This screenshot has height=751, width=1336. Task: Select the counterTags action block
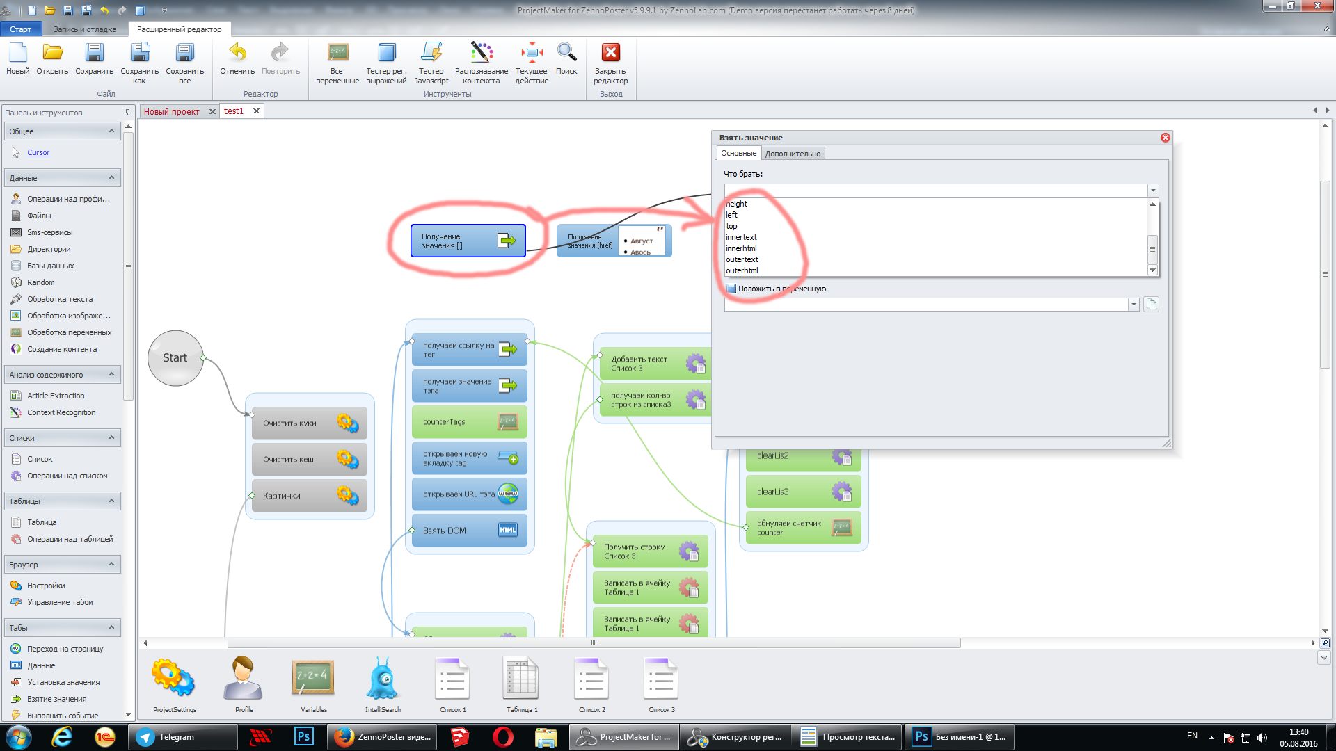[x=469, y=422]
